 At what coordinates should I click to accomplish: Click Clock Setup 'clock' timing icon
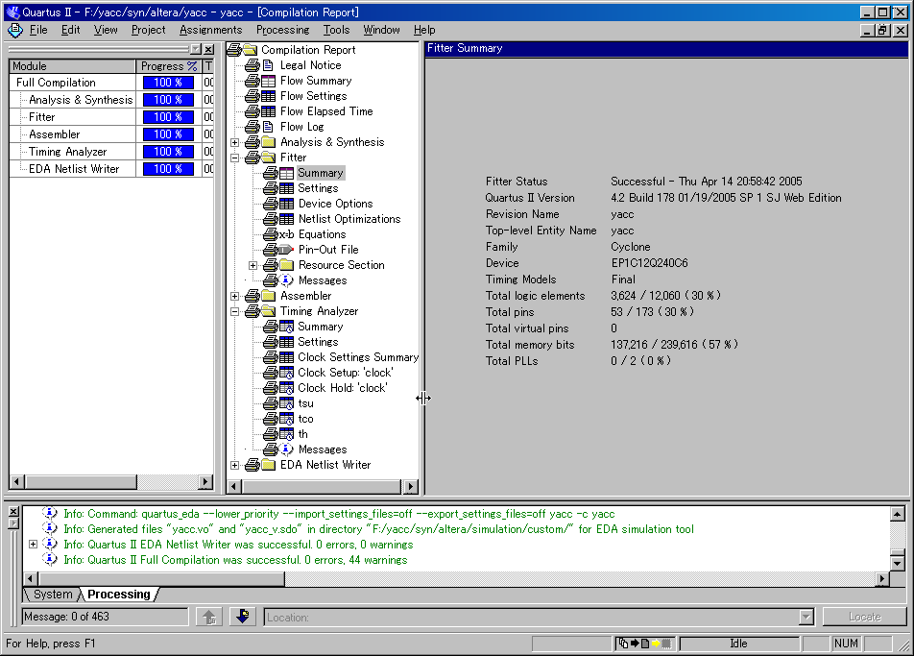click(x=285, y=373)
